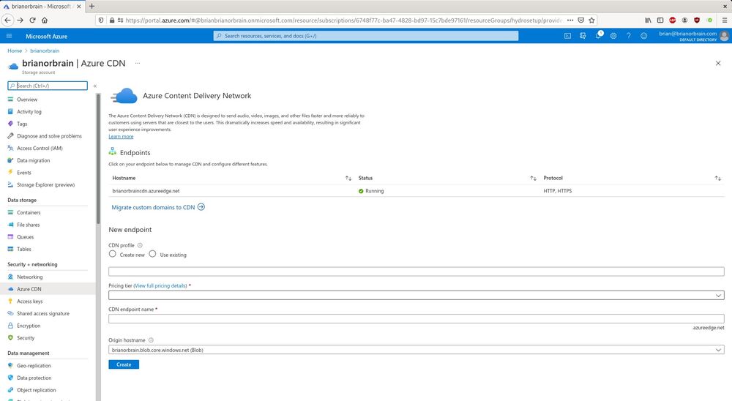Open the Firefox library icon

tap(648, 20)
